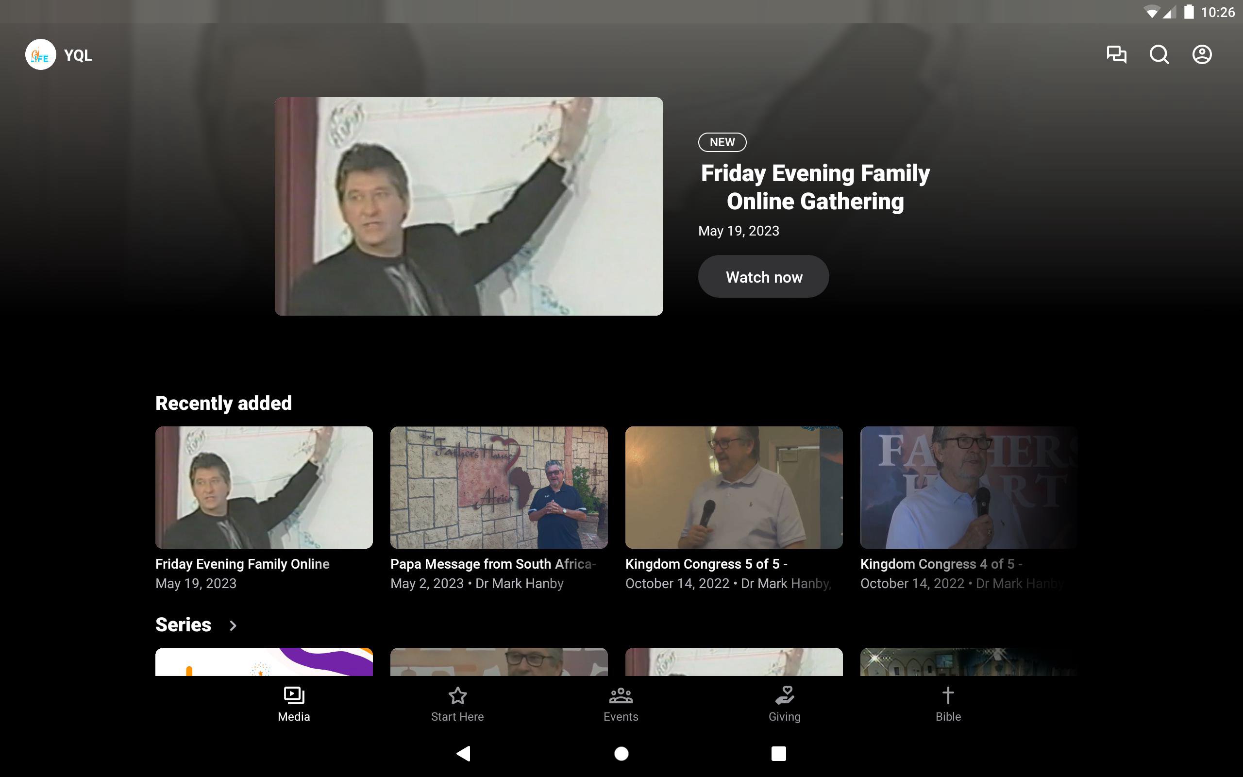The height and width of the screenshot is (777, 1243).
Task: Tap the Series section heading
Action: click(184, 625)
